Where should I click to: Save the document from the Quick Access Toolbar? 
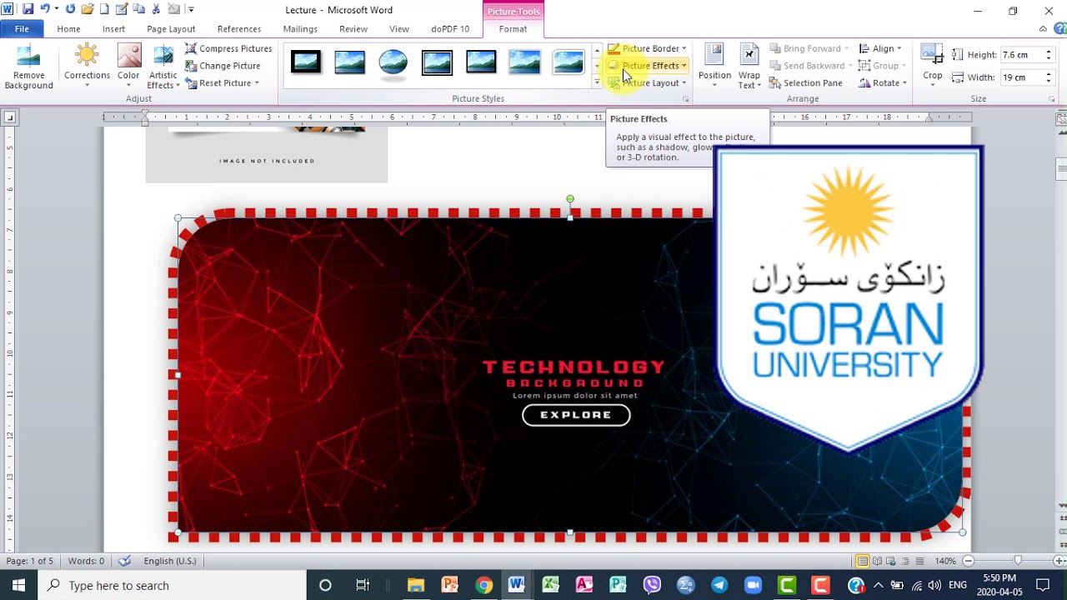click(28, 10)
